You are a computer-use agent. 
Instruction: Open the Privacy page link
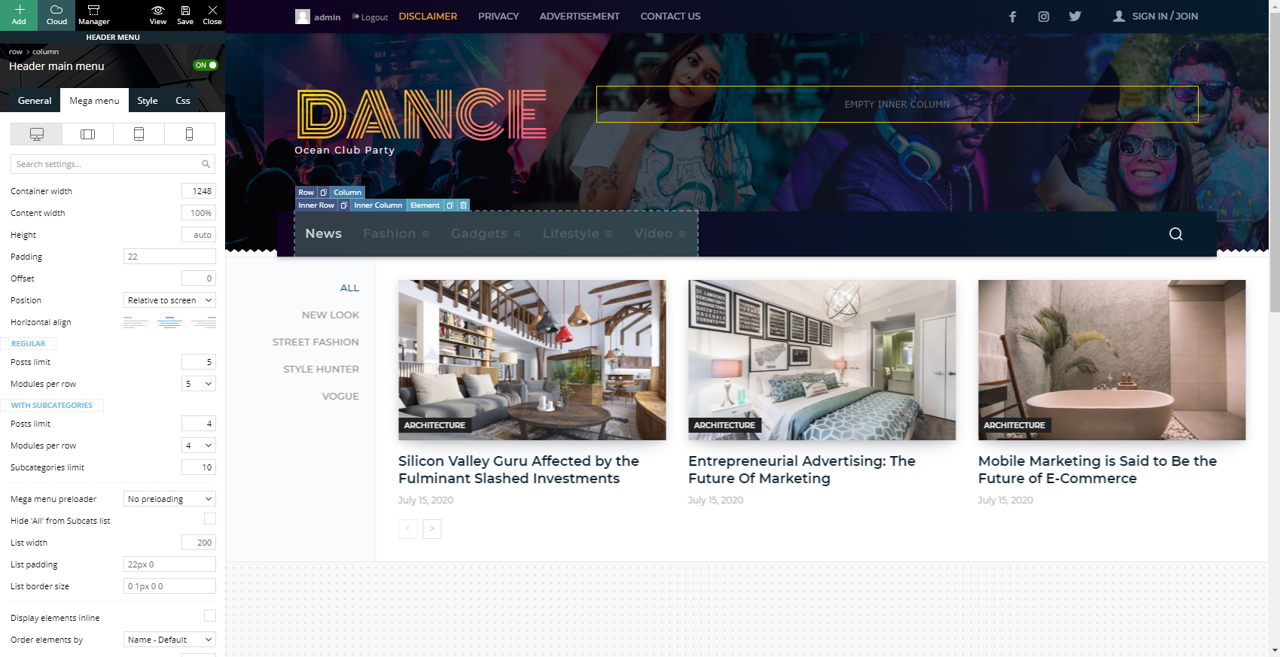[498, 17]
